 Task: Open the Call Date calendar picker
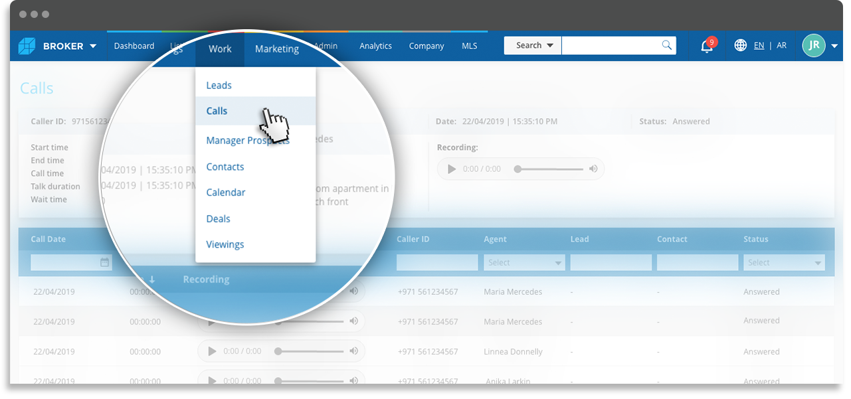click(x=104, y=262)
